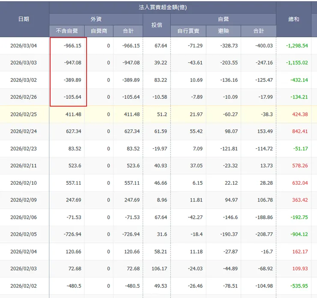Screen dimensions: 317x298
Task: Click 避險 value -190.37
Action: [229, 234]
